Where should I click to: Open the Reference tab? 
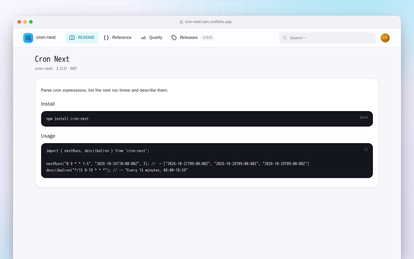tap(118, 38)
